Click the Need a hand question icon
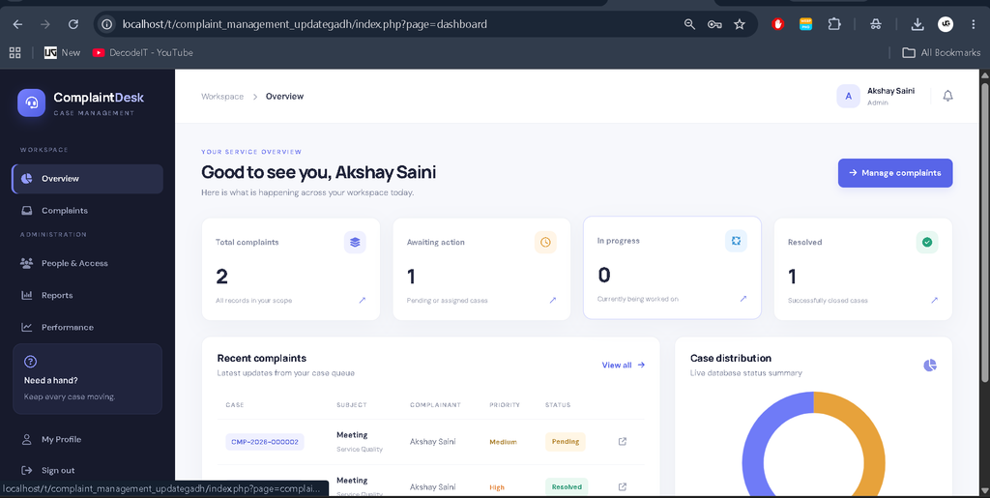This screenshot has height=498, width=990. [30, 362]
